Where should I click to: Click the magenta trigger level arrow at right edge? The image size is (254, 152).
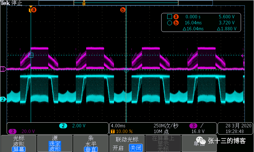pyautogui.click(x=243, y=56)
